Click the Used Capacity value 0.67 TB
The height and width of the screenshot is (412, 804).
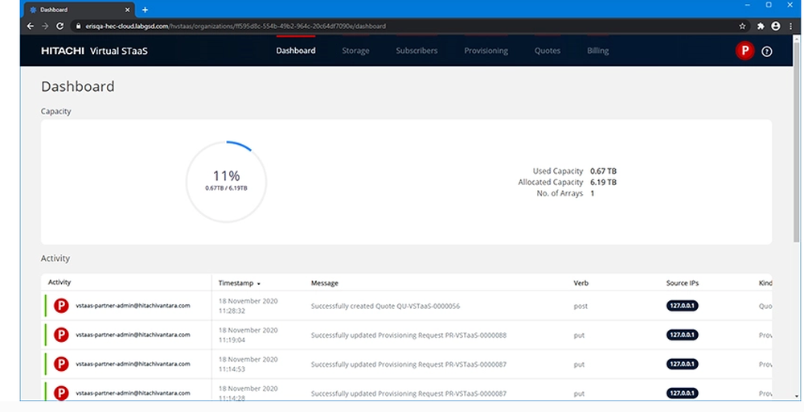pyautogui.click(x=603, y=171)
